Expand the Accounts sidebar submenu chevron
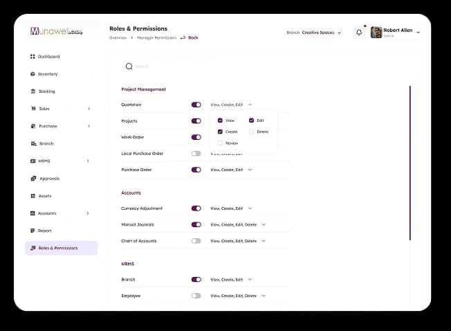 click(x=88, y=213)
